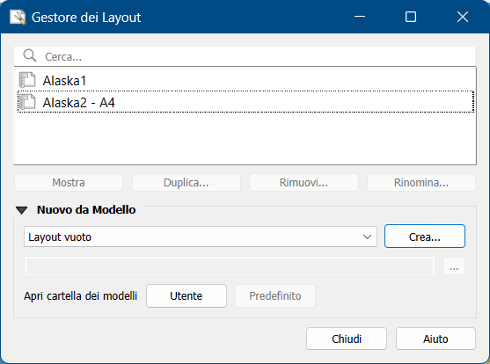Screen dimensions: 490x364
Task: Click the Rinomina... button
Action: (x=421, y=183)
